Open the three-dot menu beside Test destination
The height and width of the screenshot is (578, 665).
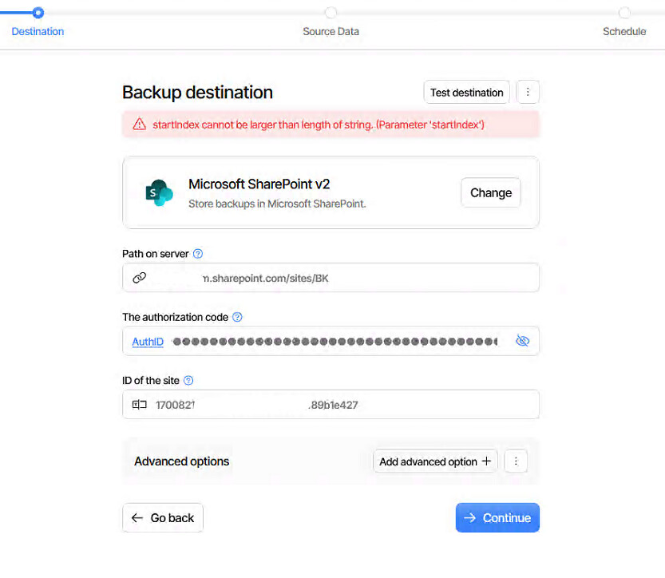point(528,93)
